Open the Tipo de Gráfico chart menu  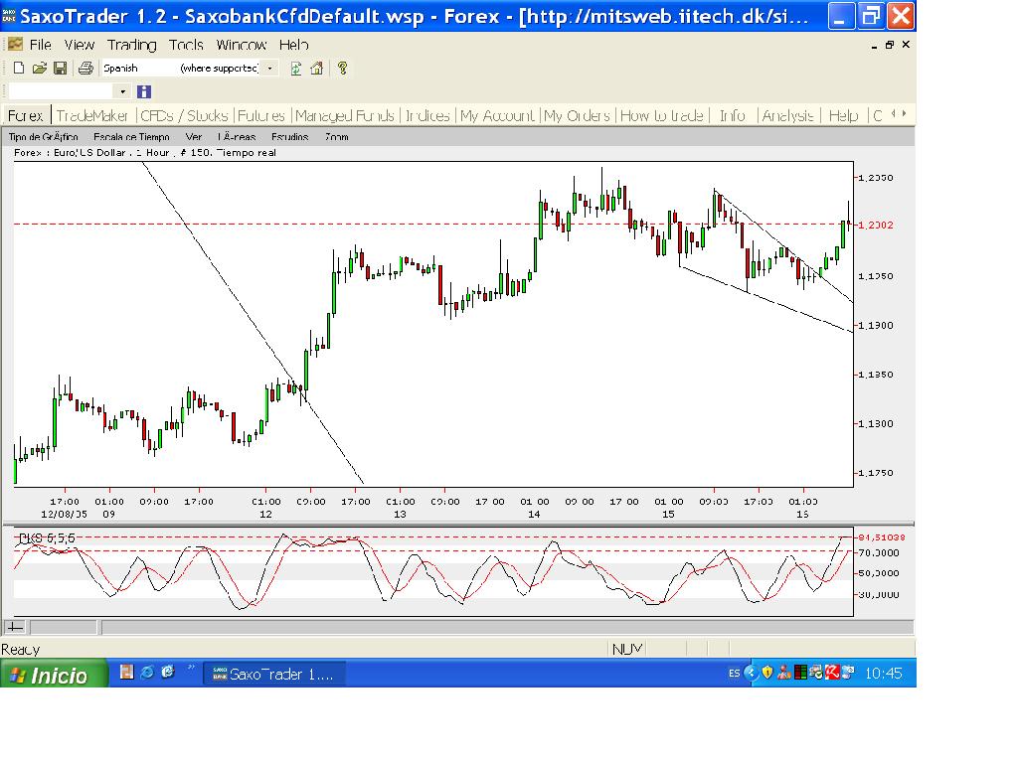click(44, 137)
